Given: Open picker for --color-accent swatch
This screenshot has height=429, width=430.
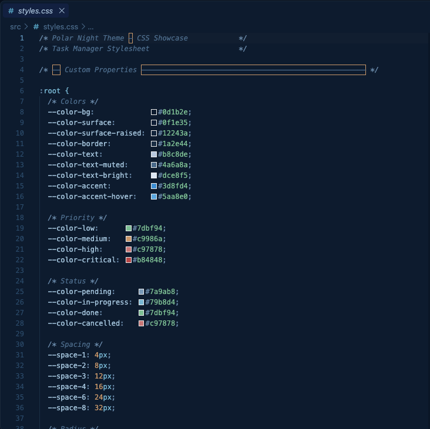Looking at the screenshot, I should point(154,186).
